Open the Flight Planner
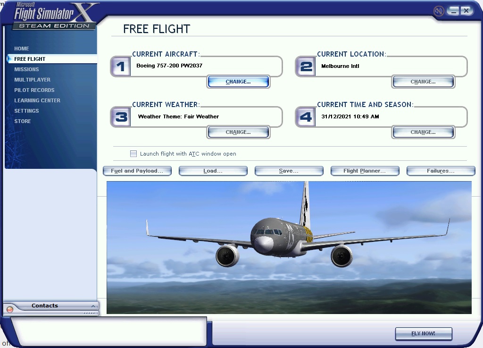 pos(365,171)
